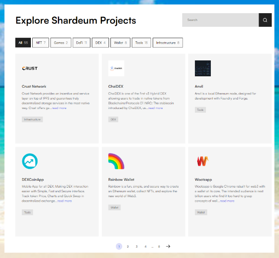Viewport: 279px width, 258px height.
Task: Click Infrastructure tag on Crust Network card
Action: pos(32,119)
